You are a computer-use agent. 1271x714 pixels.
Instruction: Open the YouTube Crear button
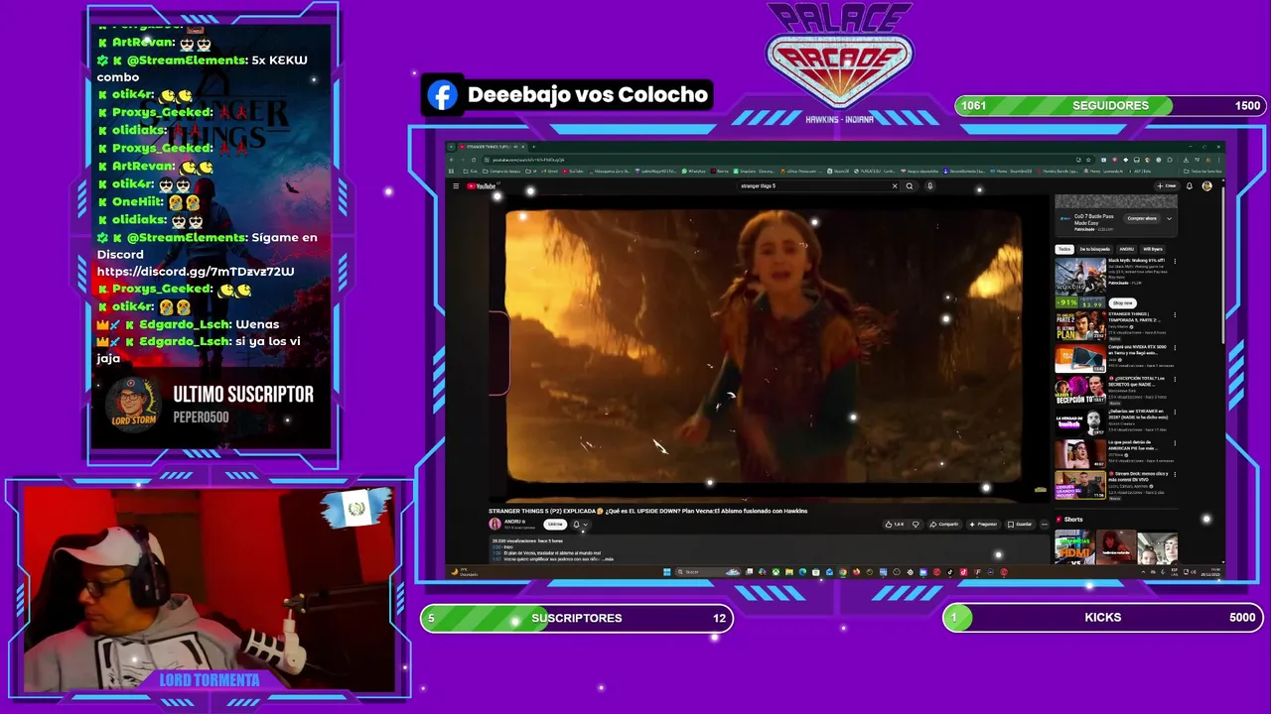click(1166, 185)
